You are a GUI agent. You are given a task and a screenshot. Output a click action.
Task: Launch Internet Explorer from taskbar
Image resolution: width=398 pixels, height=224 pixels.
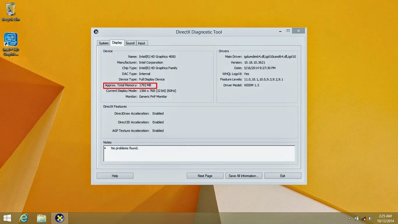tap(24, 218)
